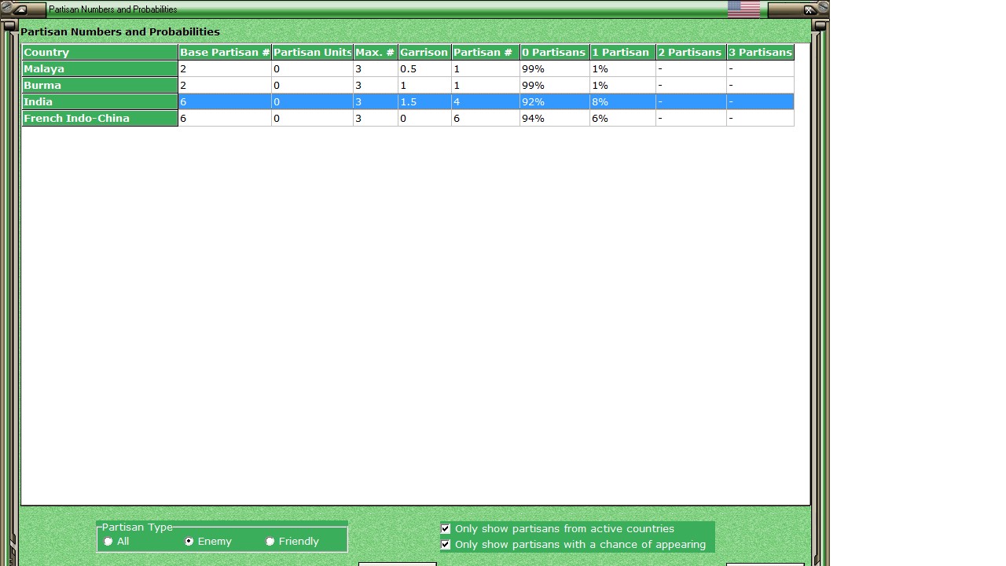1006x566 pixels.
Task: Click the US flag icon in title bar
Action: coord(743,9)
